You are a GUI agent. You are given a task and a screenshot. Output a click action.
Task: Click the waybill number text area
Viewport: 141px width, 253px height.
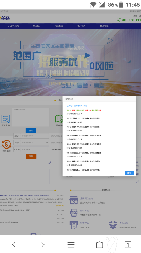pos(31,117)
